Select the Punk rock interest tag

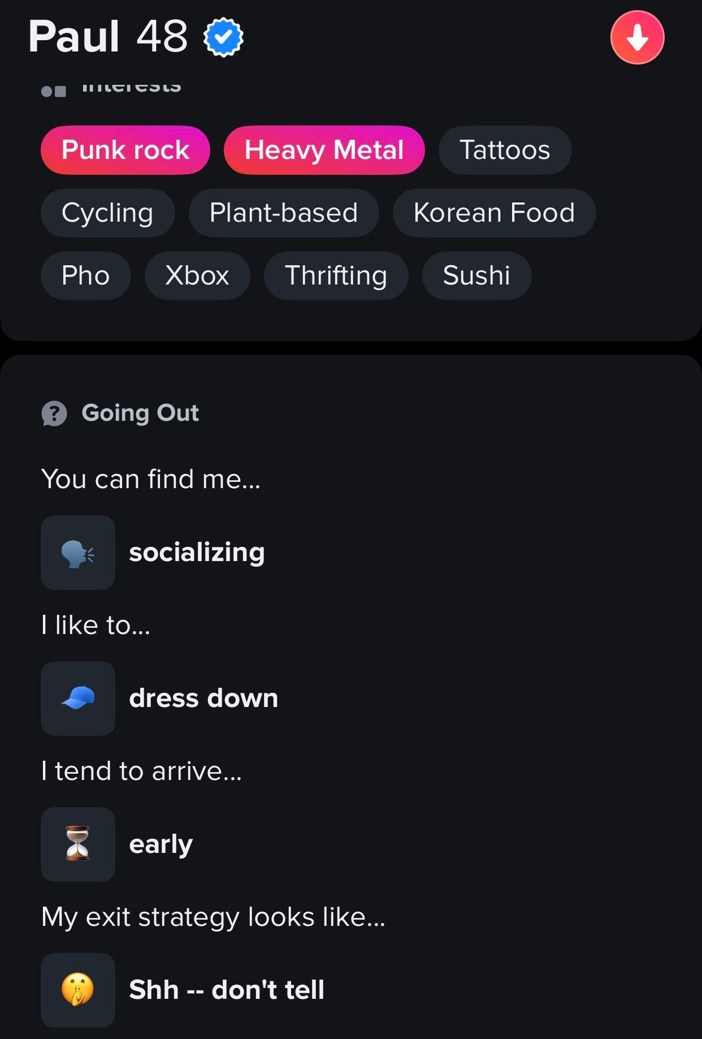click(x=125, y=150)
